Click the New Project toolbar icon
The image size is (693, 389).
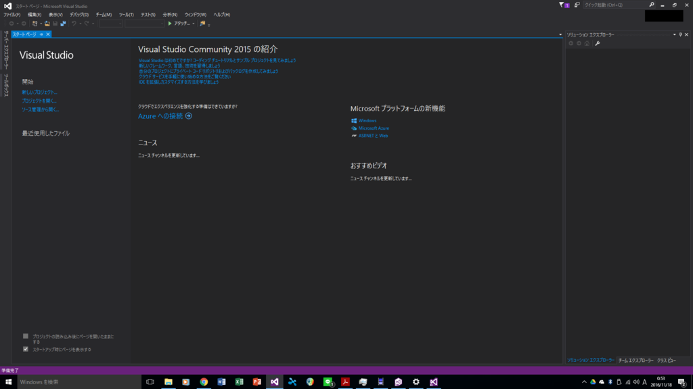(35, 24)
